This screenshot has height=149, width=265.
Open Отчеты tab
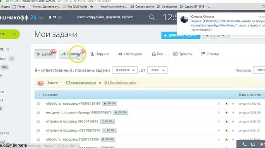(x=210, y=54)
